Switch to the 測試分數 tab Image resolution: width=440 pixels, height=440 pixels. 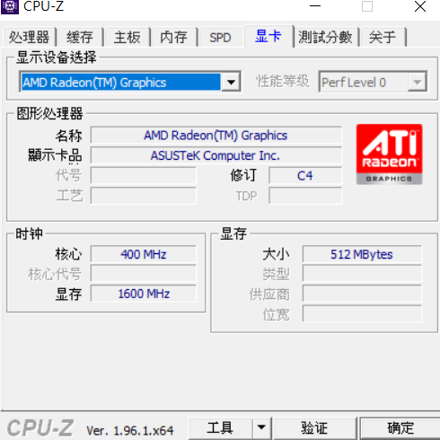click(325, 37)
